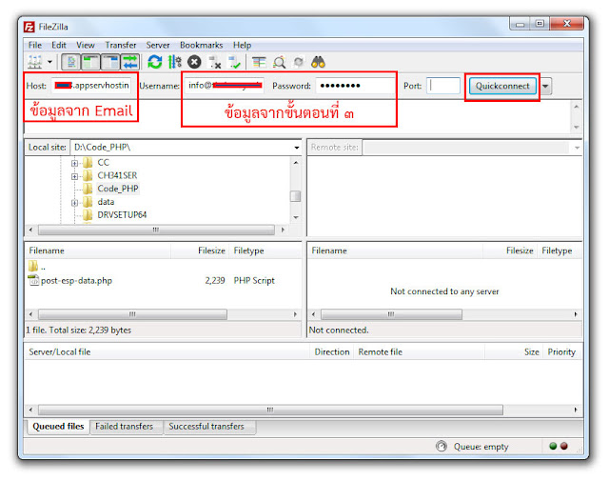609x481 pixels.
Task: Focus the Username input field
Action: 225,86
